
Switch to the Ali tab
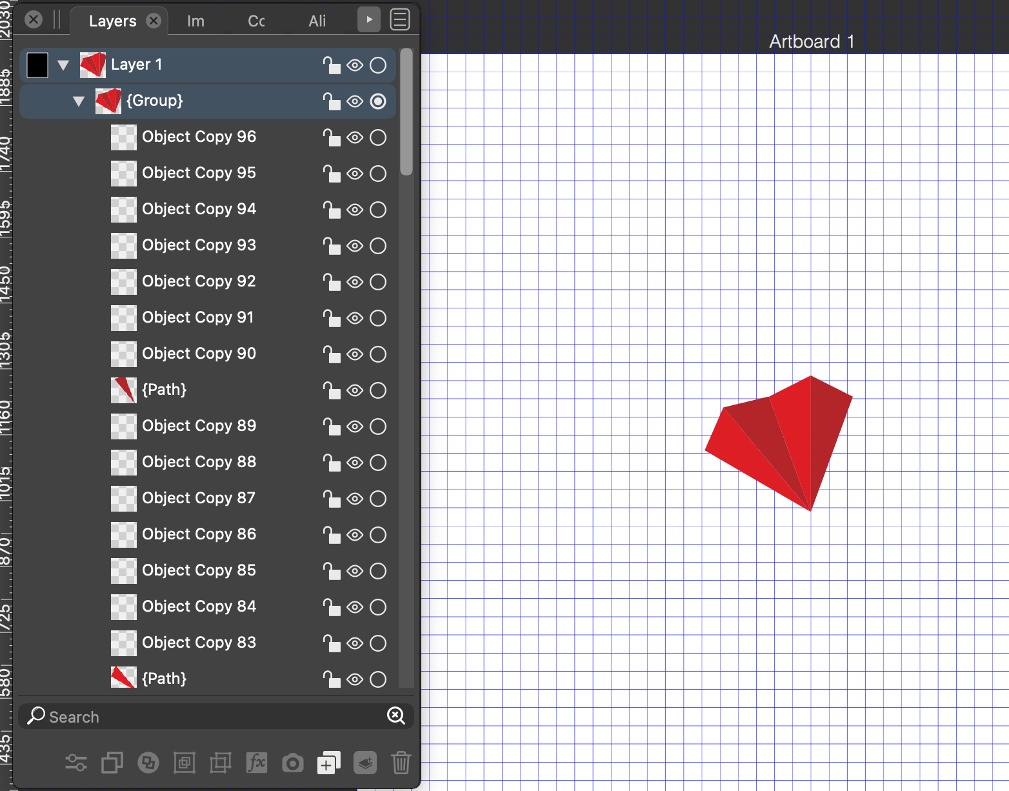pyautogui.click(x=317, y=21)
